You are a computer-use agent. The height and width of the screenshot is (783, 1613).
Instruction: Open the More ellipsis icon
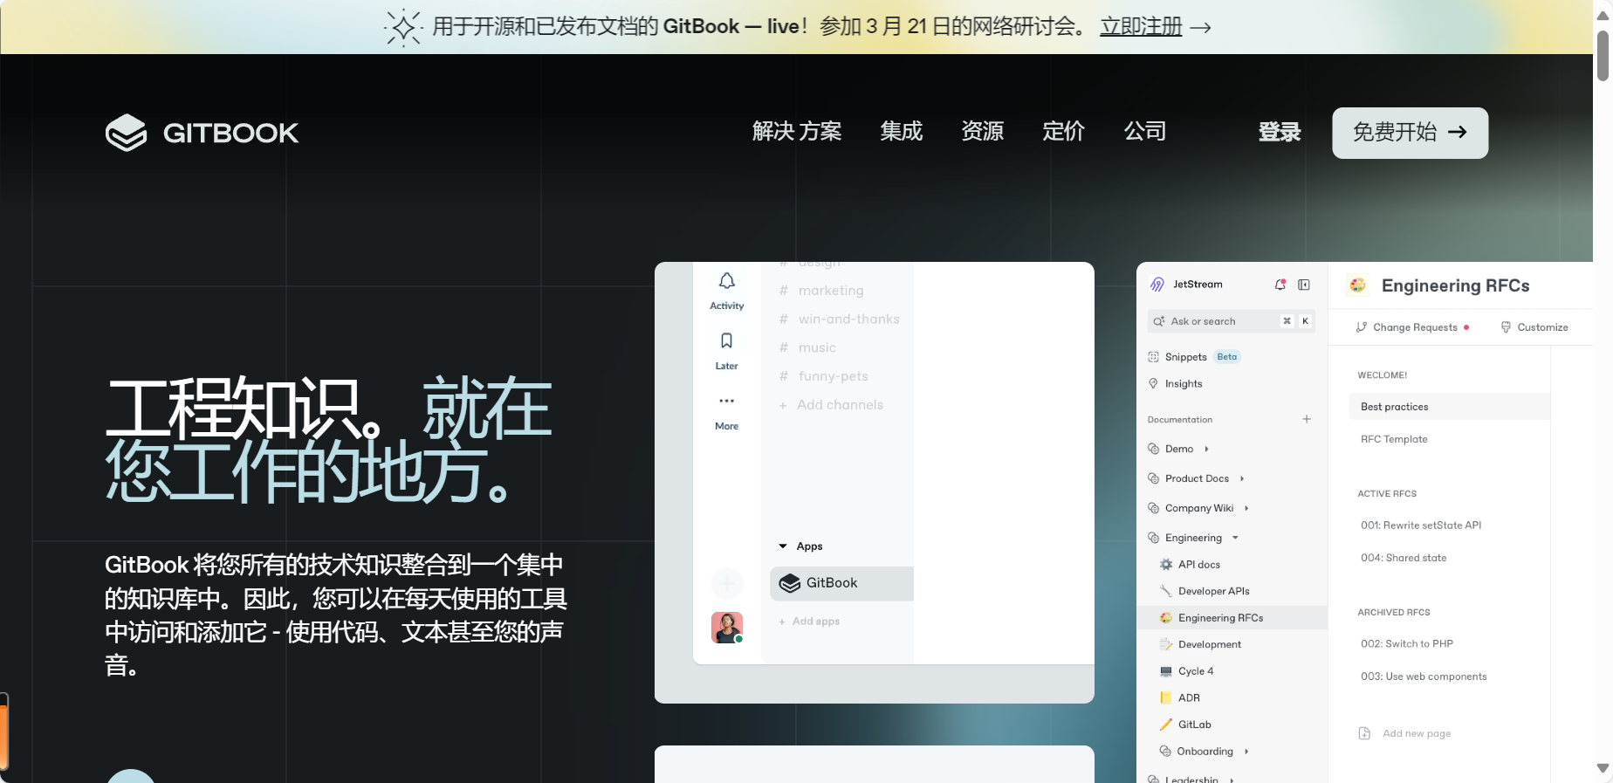pyautogui.click(x=727, y=401)
